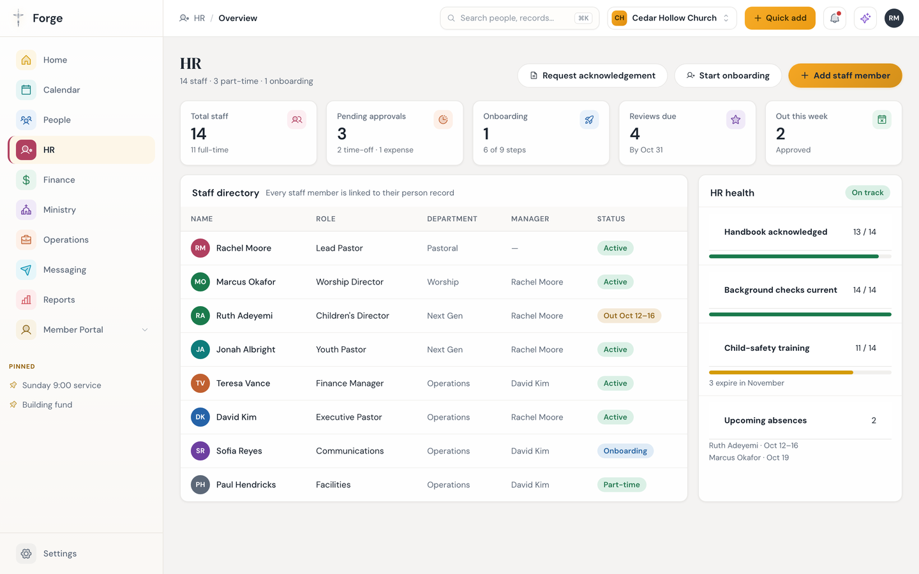Click Paul Hendricks's Part-time status badge

pyautogui.click(x=622, y=485)
